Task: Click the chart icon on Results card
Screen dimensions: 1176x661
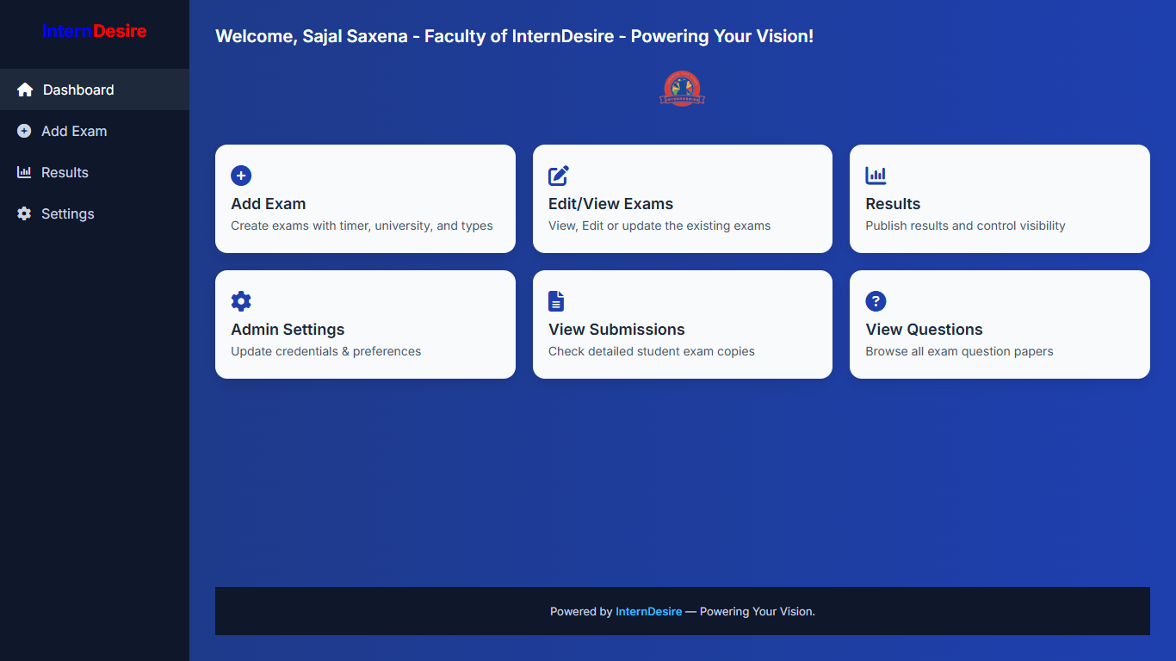Action: click(x=876, y=176)
